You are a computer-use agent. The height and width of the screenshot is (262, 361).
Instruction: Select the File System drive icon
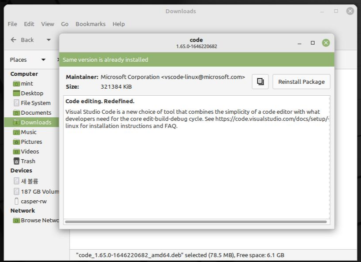(x=16, y=103)
